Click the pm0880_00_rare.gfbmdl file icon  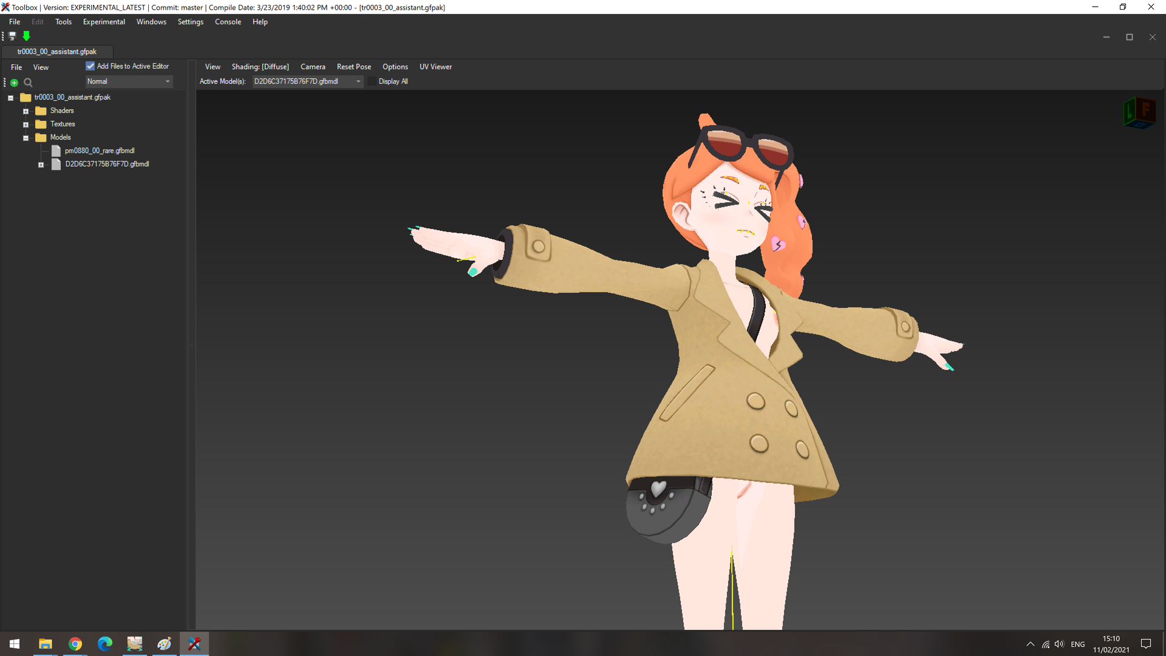[x=56, y=151]
